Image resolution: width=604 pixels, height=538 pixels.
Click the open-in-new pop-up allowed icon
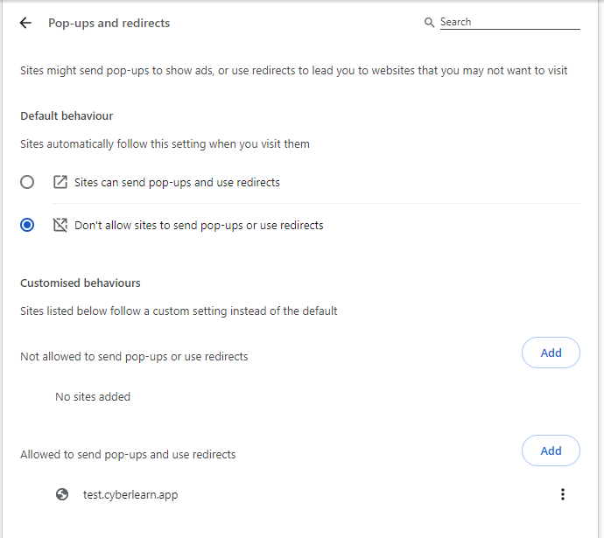tap(60, 182)
